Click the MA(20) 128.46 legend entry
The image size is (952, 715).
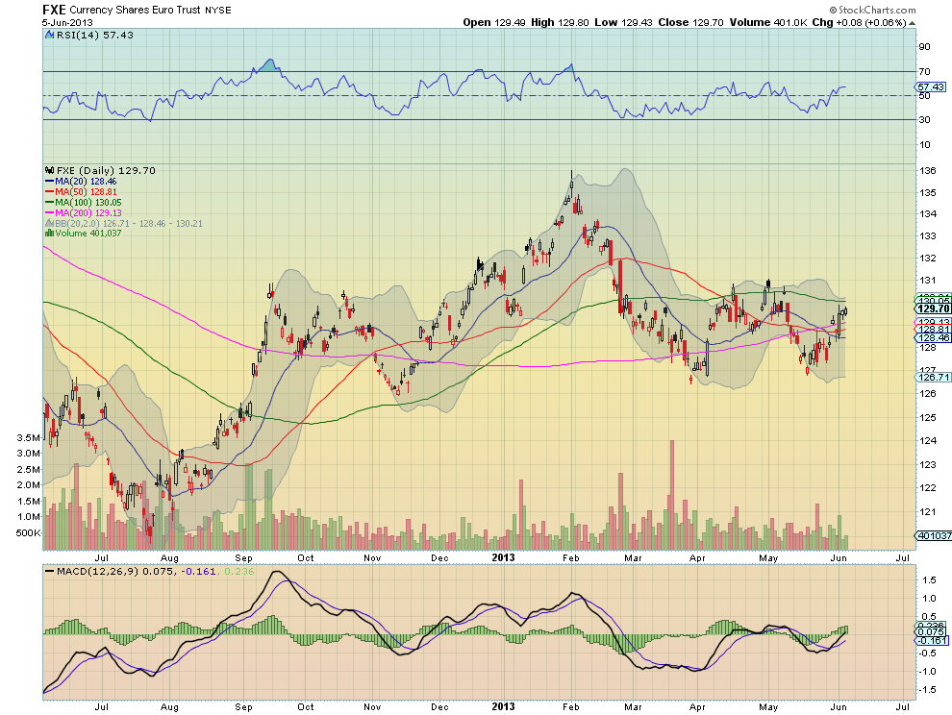coord(86,182)
